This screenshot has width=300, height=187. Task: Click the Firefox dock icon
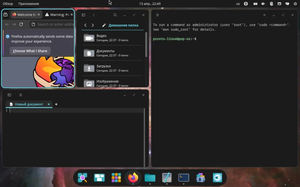click(x=133, y=178)
